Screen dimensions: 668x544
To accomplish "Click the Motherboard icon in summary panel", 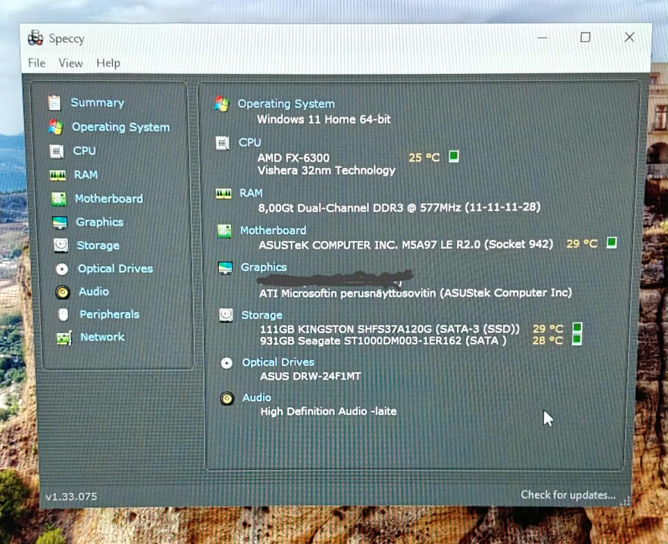I will (x=224, y=231).
